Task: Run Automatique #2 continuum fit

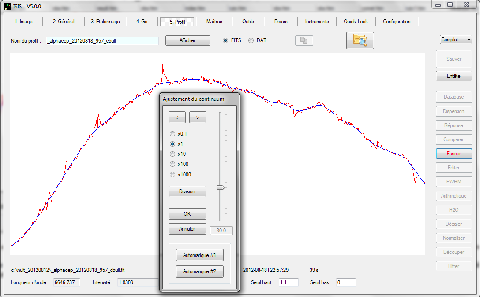Action: [x=199, y=271]
